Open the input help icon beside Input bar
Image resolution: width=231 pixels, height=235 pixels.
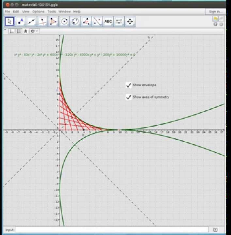point(215,229)
